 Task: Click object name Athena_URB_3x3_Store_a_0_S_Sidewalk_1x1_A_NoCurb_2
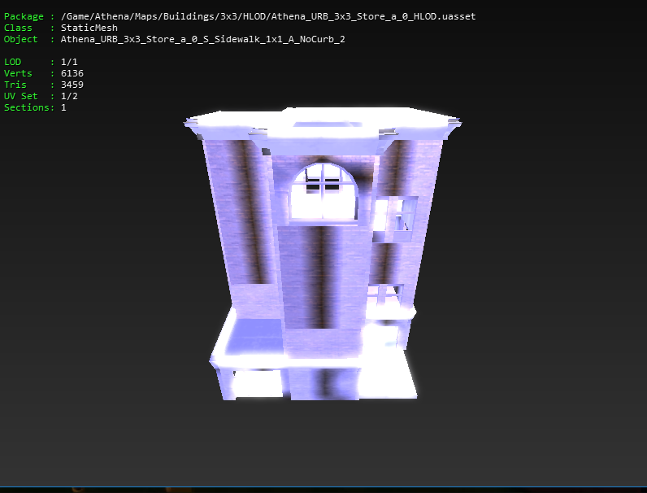pos(202,39)
